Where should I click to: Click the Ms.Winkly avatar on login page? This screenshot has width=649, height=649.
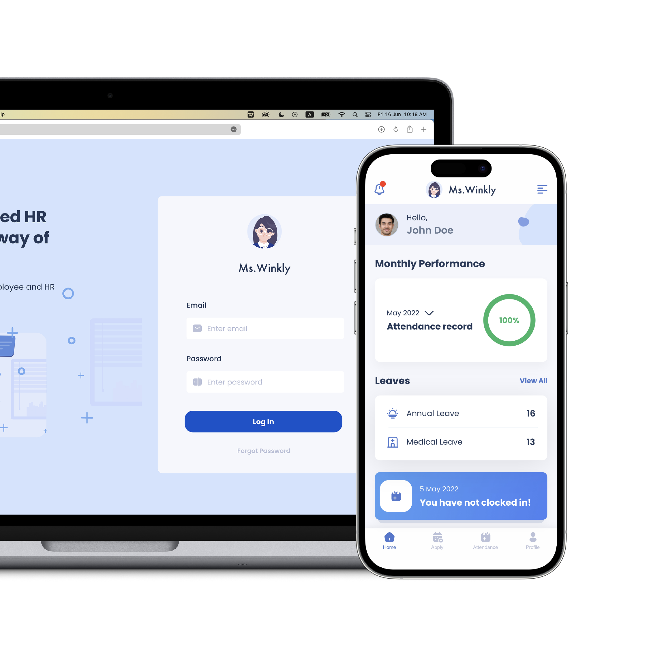pos(263,232)
